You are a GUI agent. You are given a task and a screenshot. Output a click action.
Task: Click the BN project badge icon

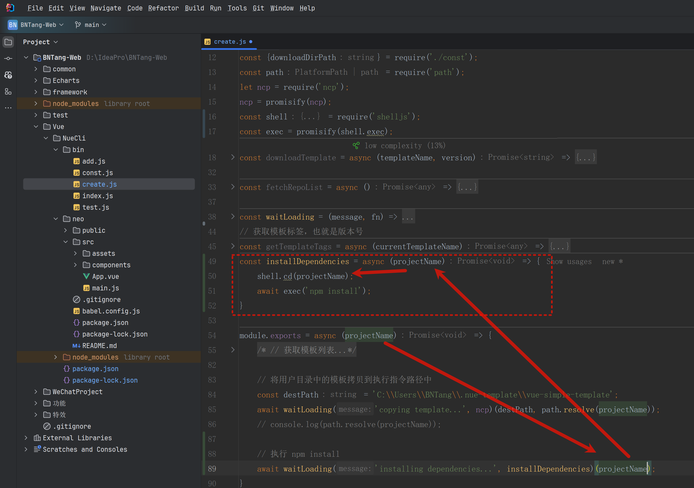coord(13,25)
